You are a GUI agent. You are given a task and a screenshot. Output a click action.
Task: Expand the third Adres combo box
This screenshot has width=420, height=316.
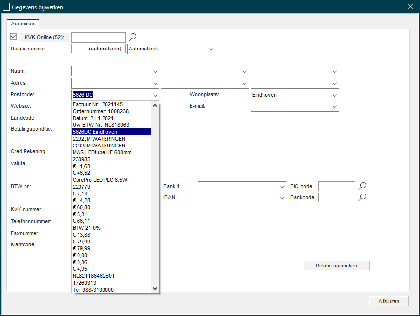[334, 83]
